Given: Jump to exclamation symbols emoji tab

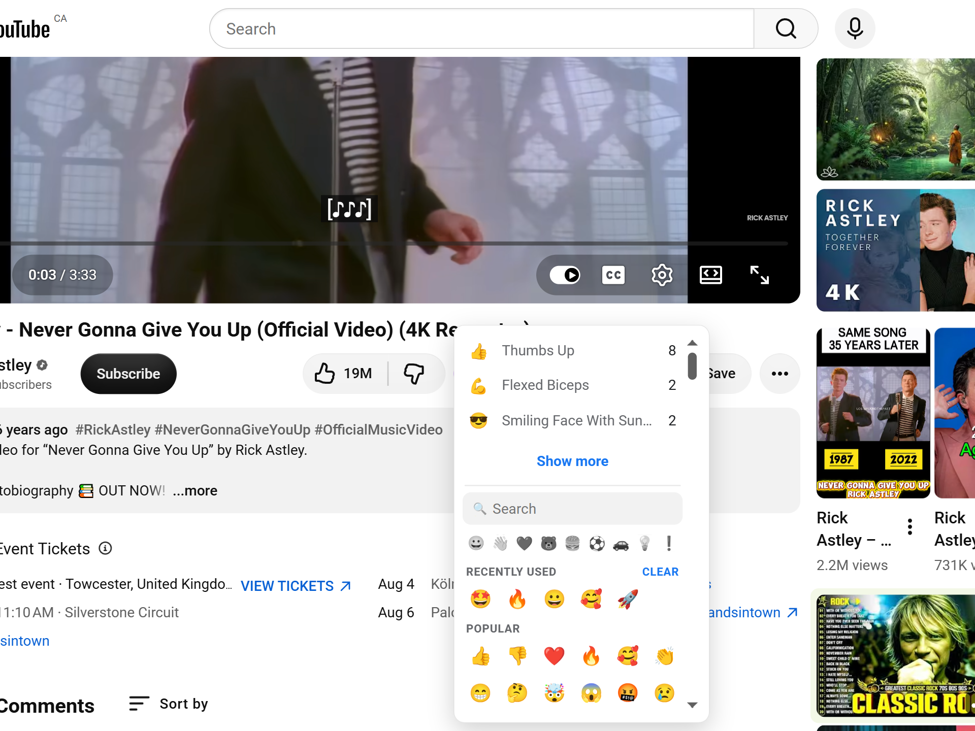Looking at the screenshot, I should click(669, 543).
